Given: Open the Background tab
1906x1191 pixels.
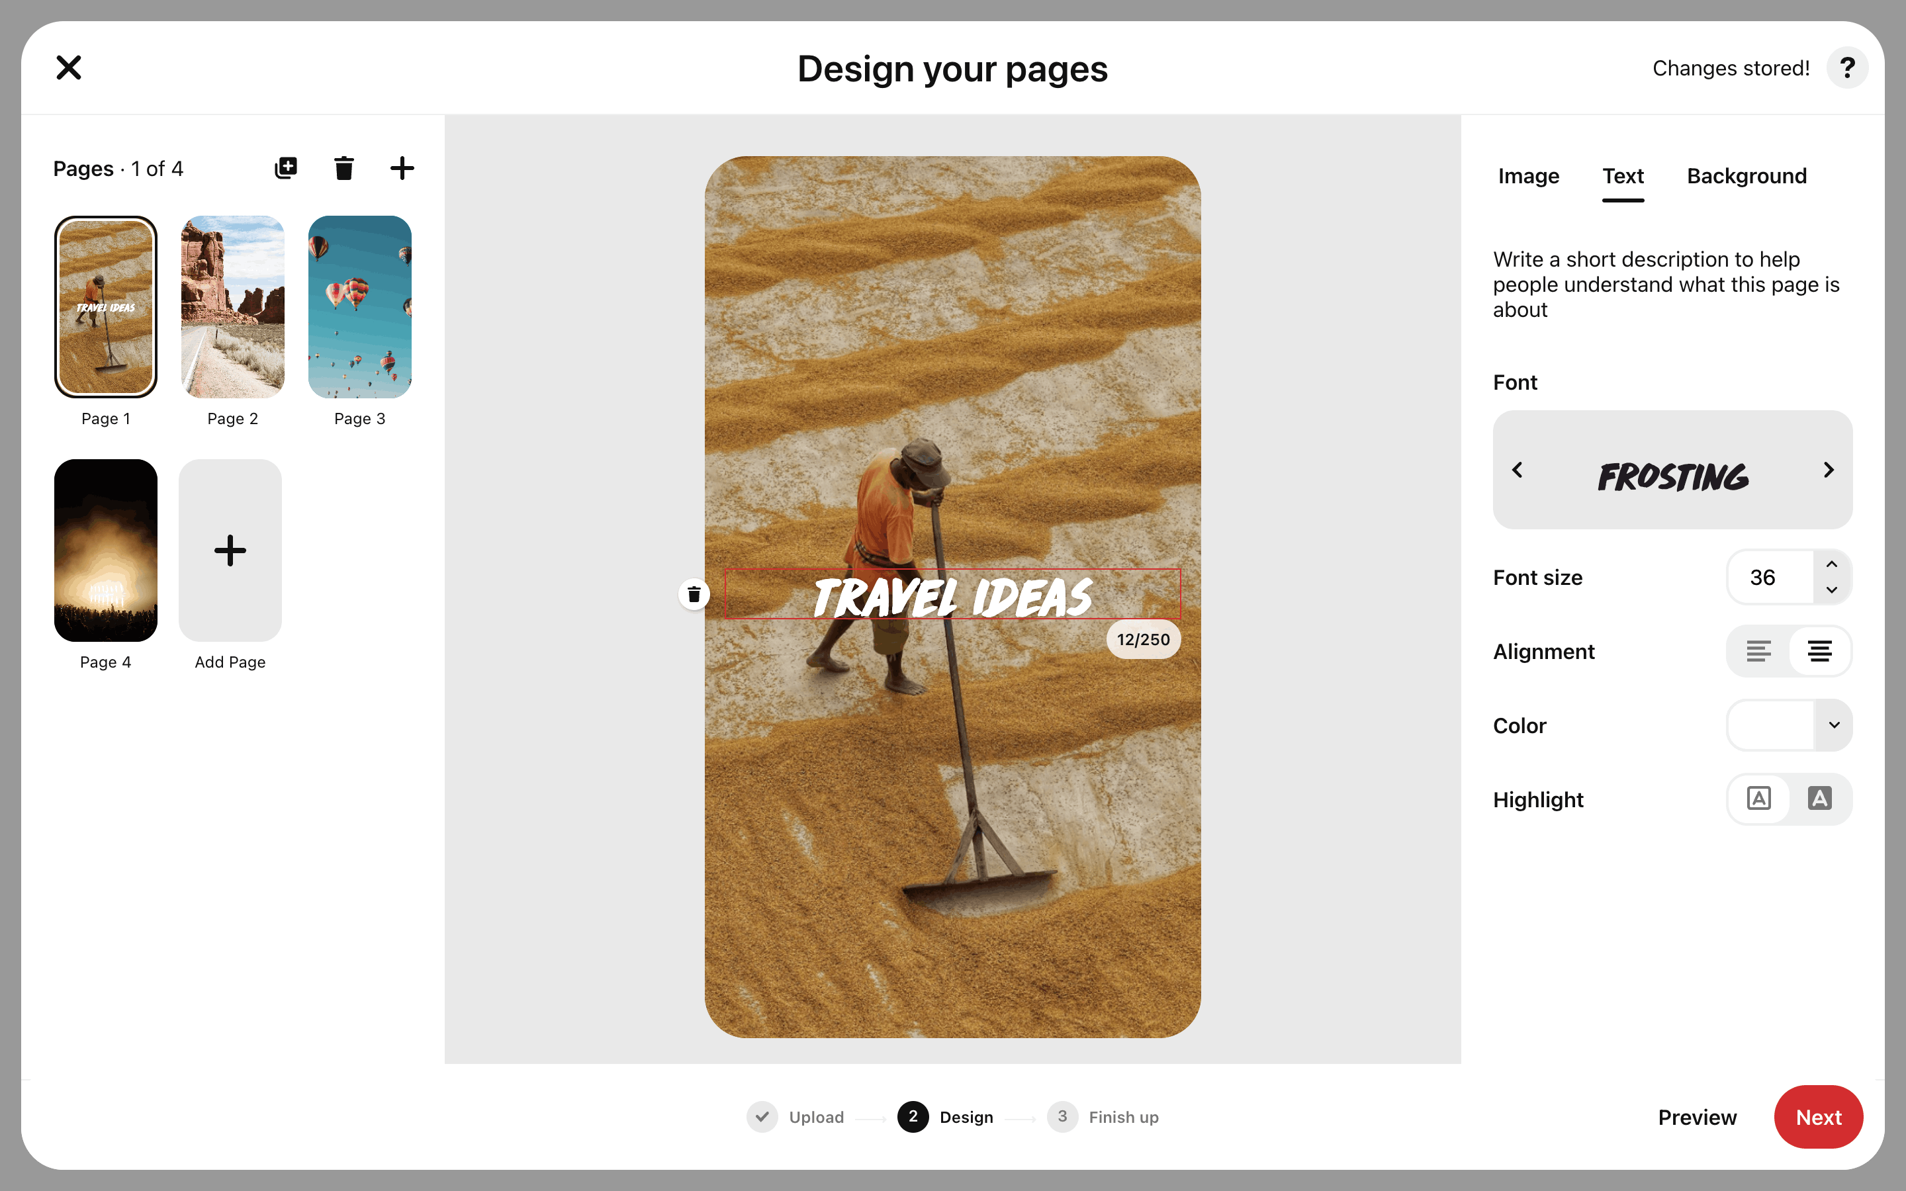Looking at the screenshot, I should pyautogui.click(x=1746, y=175).
